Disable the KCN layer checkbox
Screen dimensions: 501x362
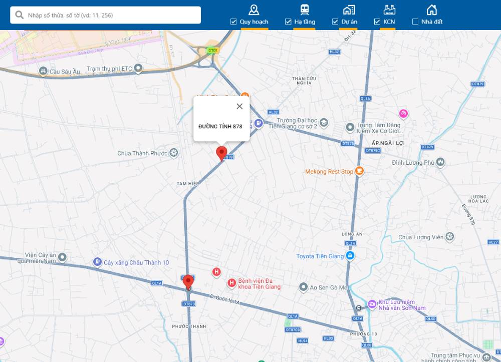pos(377,22)
